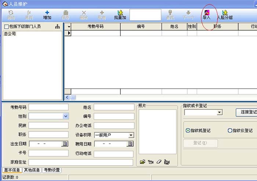Select 总公司 in department tree
The width and height of the screenshot is (257, 181).
[x=10, y=34]
